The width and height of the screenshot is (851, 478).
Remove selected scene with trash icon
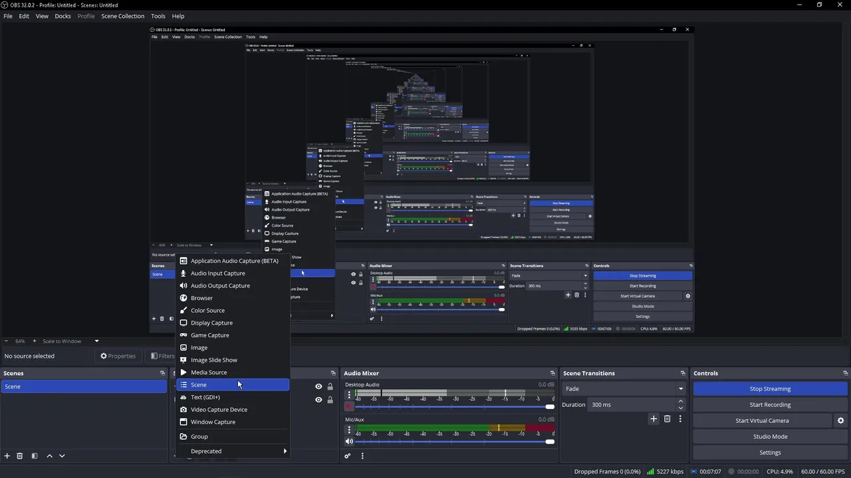click(x=20, y=456)
